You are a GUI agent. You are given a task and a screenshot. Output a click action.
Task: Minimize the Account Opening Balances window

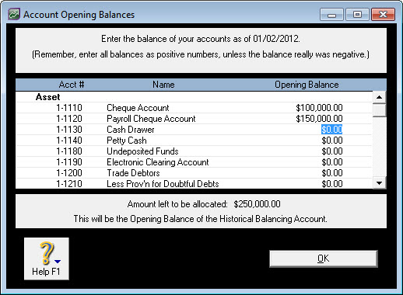[331, 15]
